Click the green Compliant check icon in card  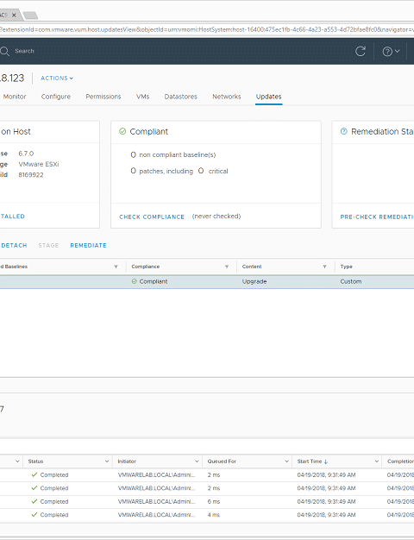[122, 131]
